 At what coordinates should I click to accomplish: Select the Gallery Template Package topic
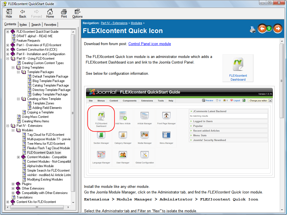50,94
